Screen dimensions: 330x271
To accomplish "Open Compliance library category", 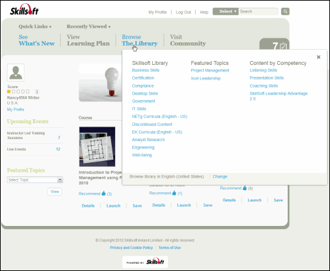I will click(143, 85).
